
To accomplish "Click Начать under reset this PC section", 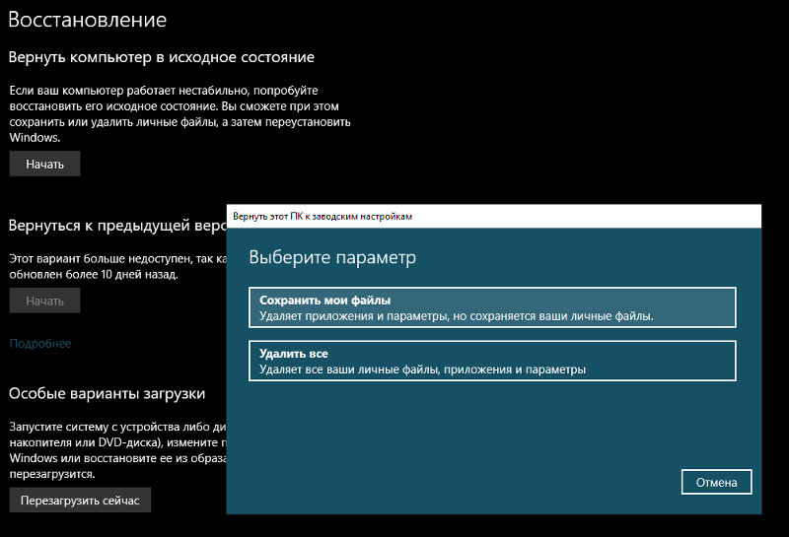I will point(44,164).
